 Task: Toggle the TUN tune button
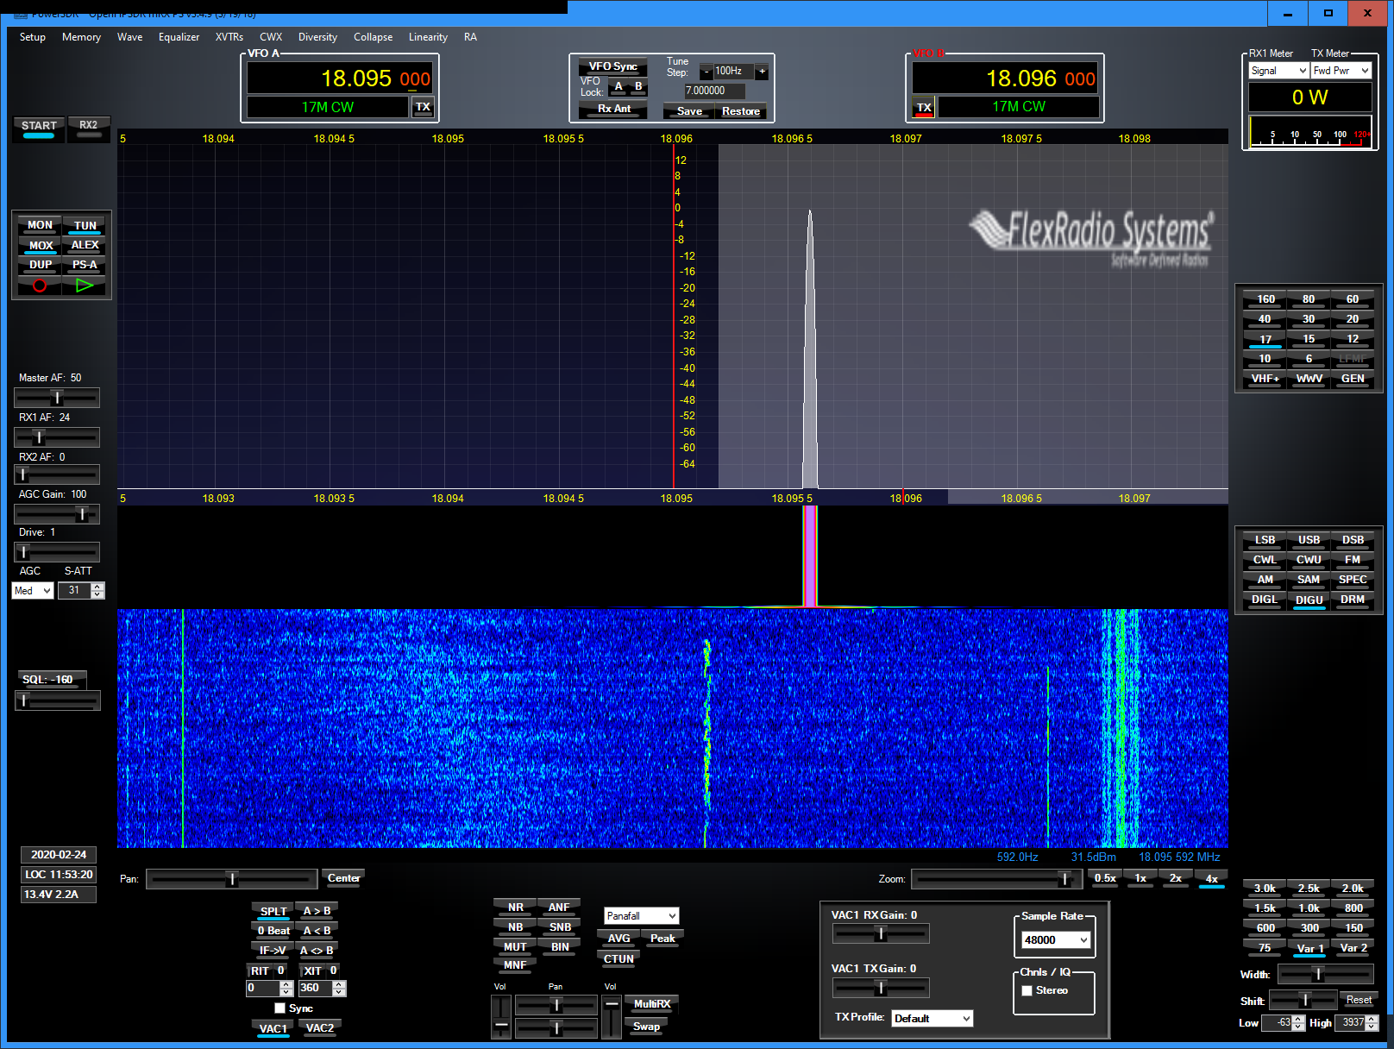click(x=85, y=225)
